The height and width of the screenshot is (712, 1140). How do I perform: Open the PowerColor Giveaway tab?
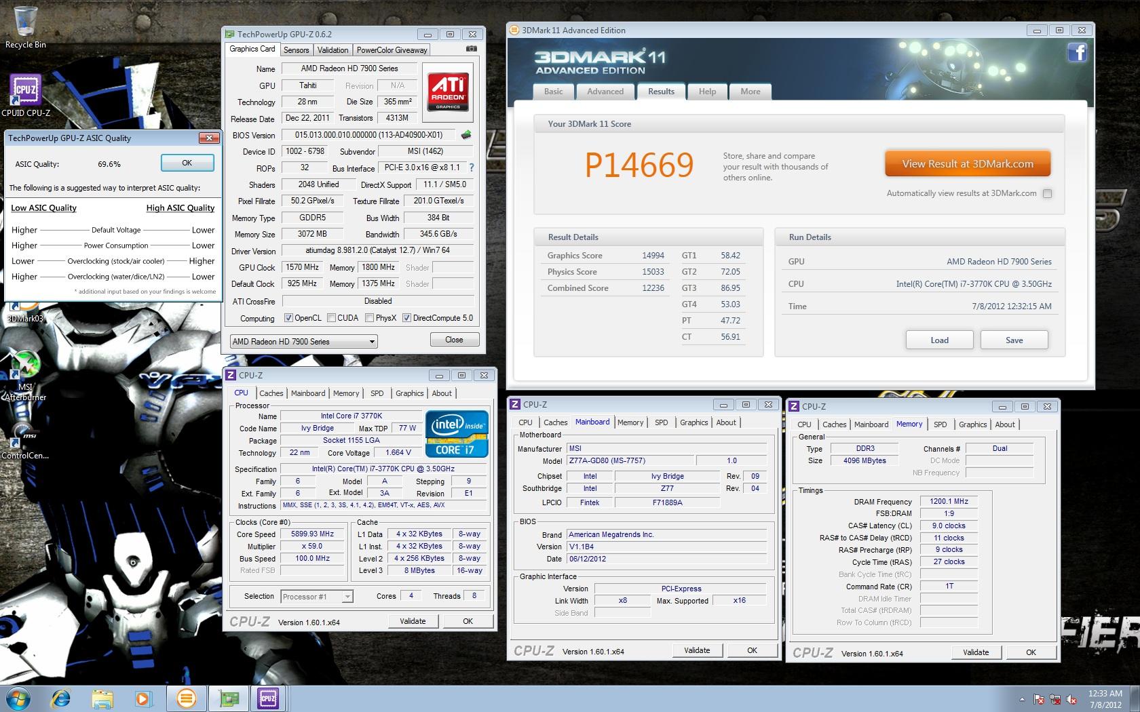click(x=392, y=50)
